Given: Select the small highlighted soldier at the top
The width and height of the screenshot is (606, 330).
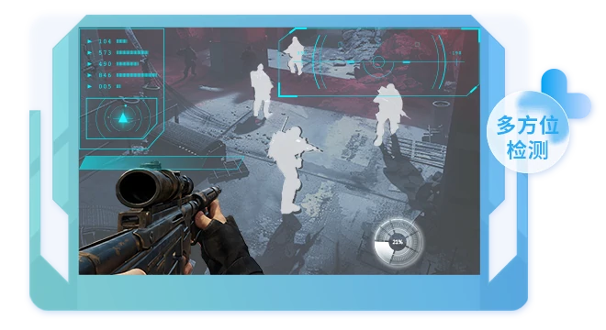Looking at the screenshot, I should click(295, 55).
